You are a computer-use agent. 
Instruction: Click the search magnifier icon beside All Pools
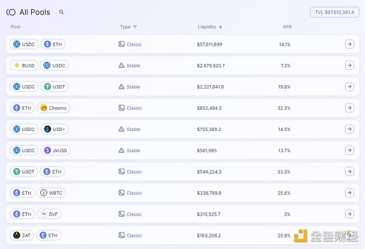coord(61,12)
